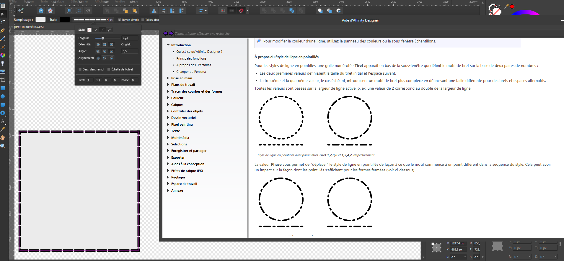The width and height of the screenshot is (564, 261).
Task: Select the Move tool arrow
Action: coord(3,14)
